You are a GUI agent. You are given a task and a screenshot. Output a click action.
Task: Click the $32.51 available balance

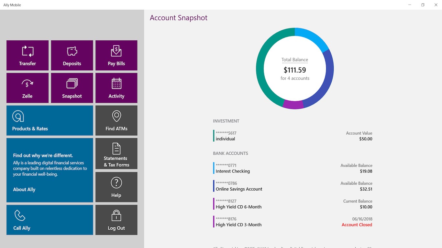pyautogui.click(x=366, y=189)
